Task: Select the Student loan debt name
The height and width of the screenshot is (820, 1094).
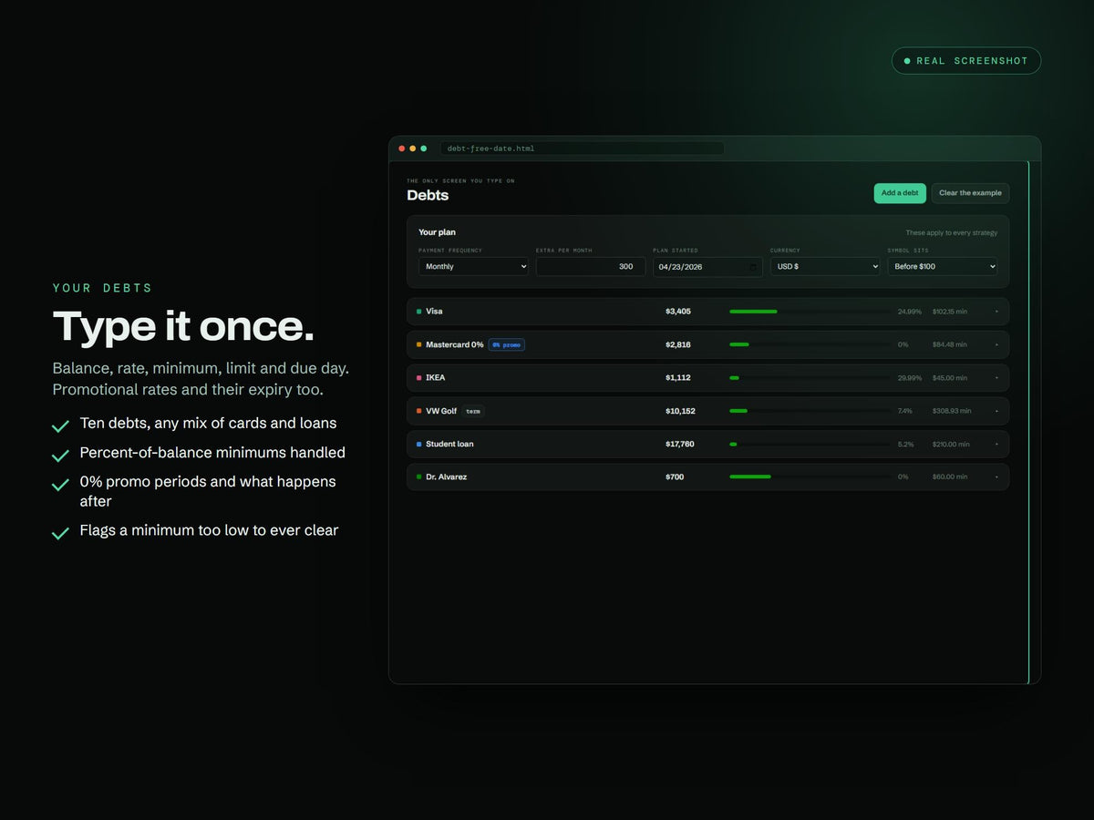Action: click(x=449, y=444)
